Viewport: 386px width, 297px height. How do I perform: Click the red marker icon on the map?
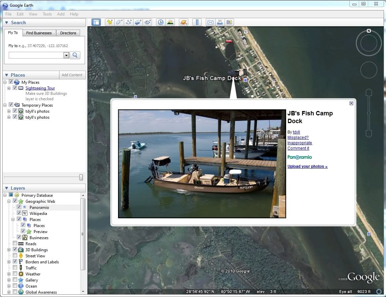[x=229, y=41]
